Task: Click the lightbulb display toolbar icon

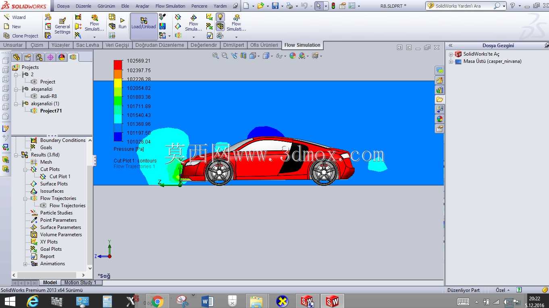Action: pyautogui.click(x=220, y=17)
